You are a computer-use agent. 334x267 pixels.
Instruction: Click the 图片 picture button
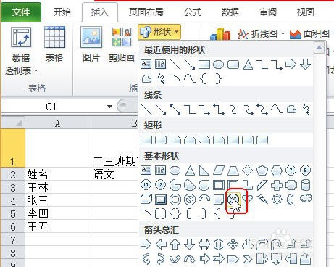click(91, 44)
